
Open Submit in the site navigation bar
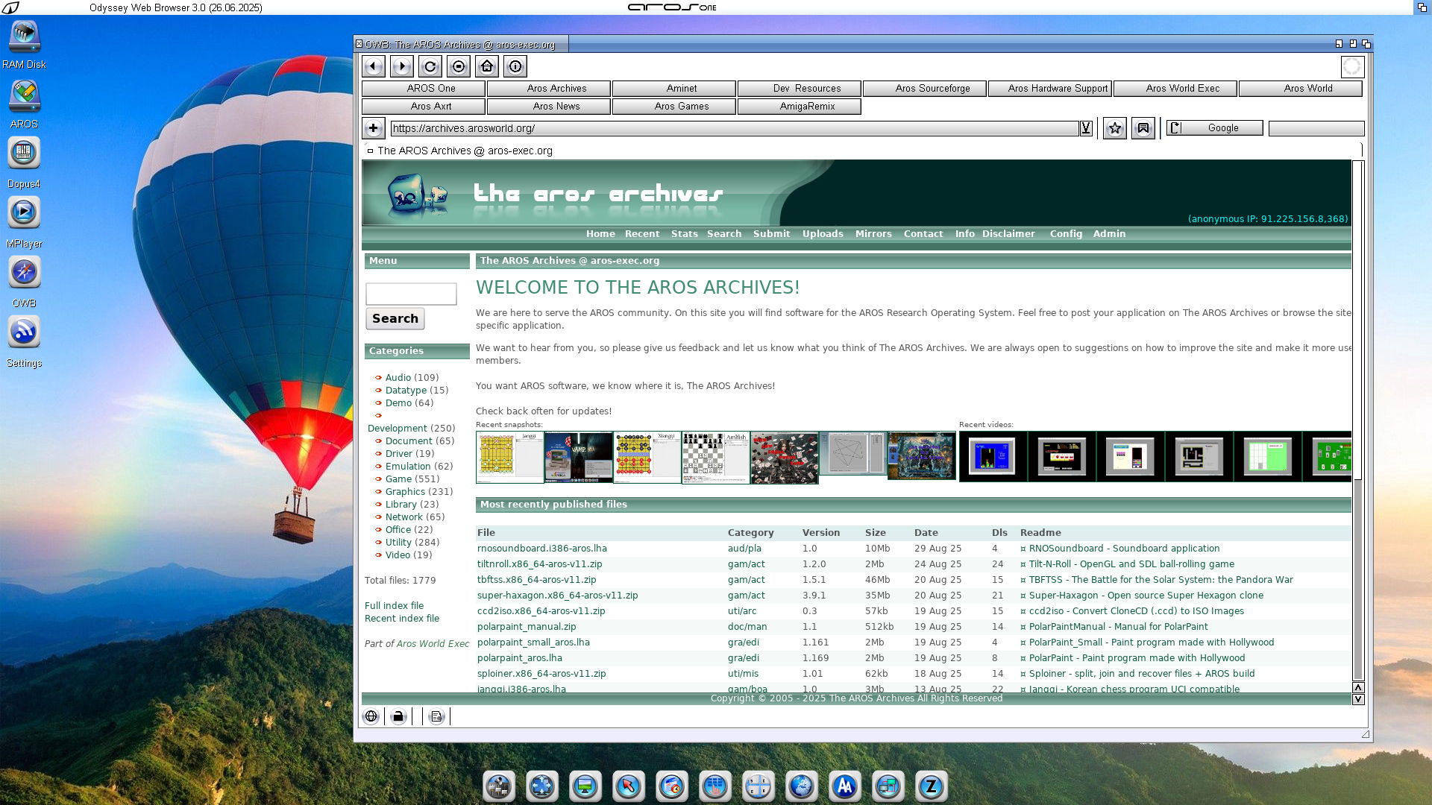pyautogui.click(x=772, y=234)
